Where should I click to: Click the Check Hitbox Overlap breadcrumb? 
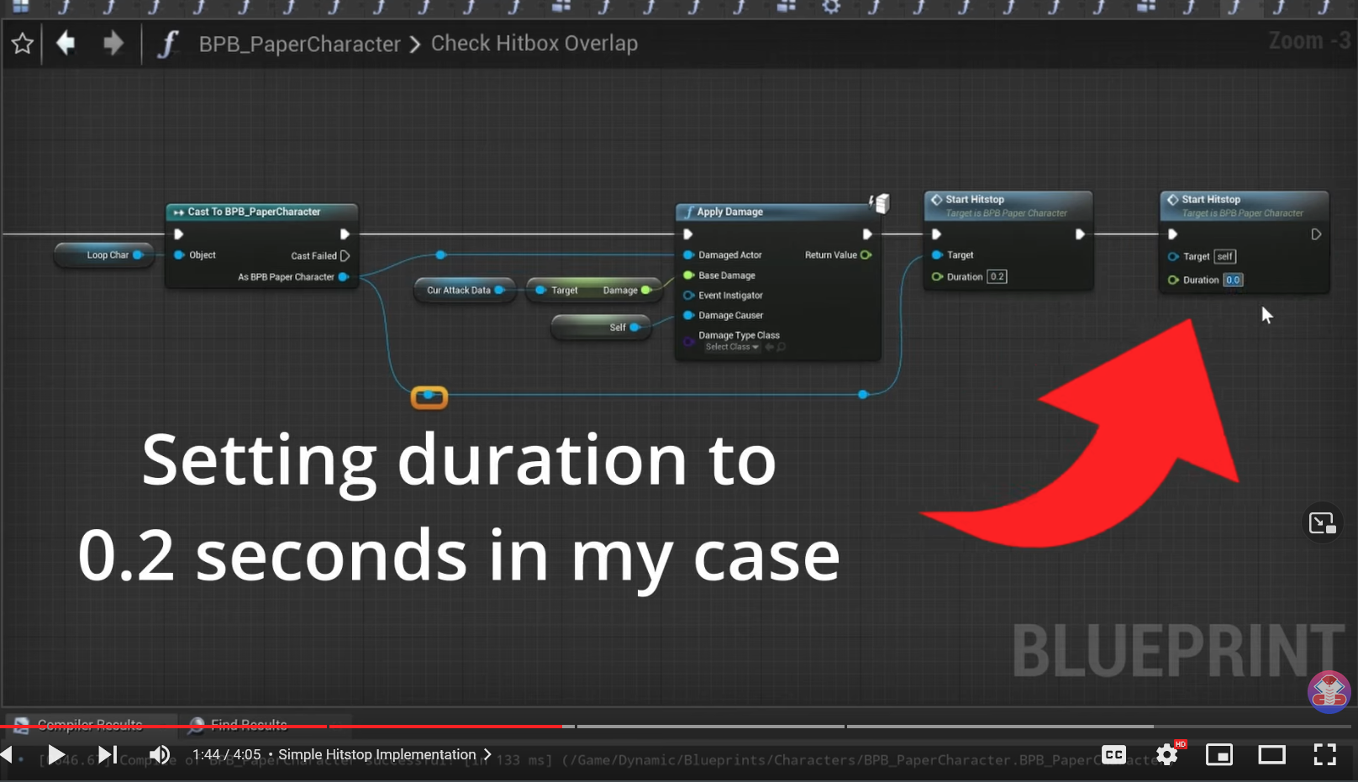pyautogui.click(x=534, y=43)
